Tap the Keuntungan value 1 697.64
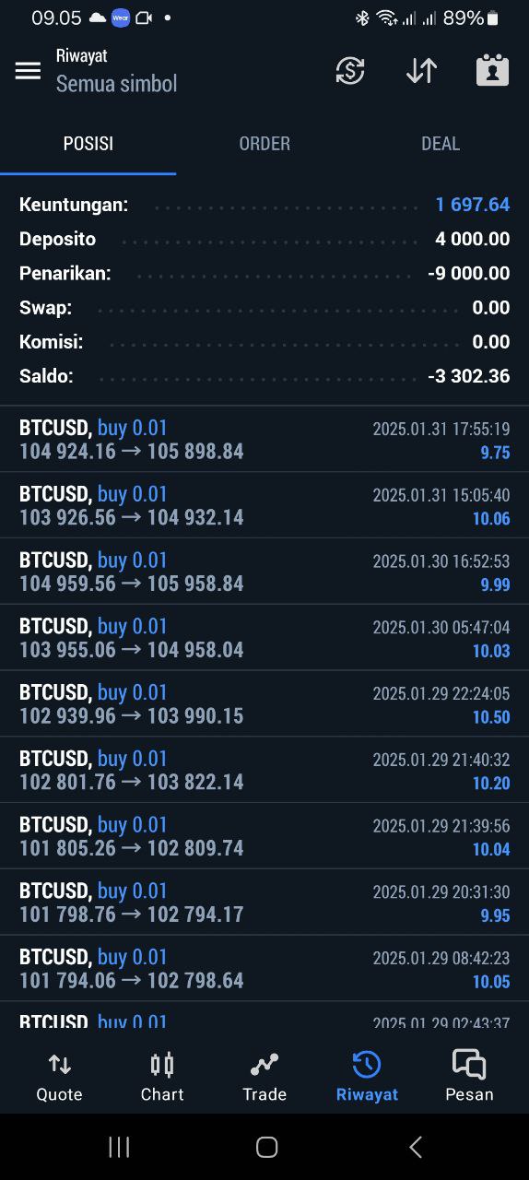Image resolution: width=529 pixels, height=1180 pixels. click(473, 205)
